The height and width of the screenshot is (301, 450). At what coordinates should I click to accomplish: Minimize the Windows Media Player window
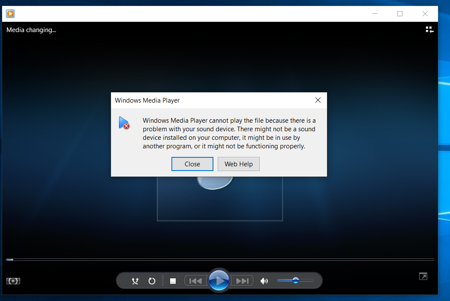point(375,13)
